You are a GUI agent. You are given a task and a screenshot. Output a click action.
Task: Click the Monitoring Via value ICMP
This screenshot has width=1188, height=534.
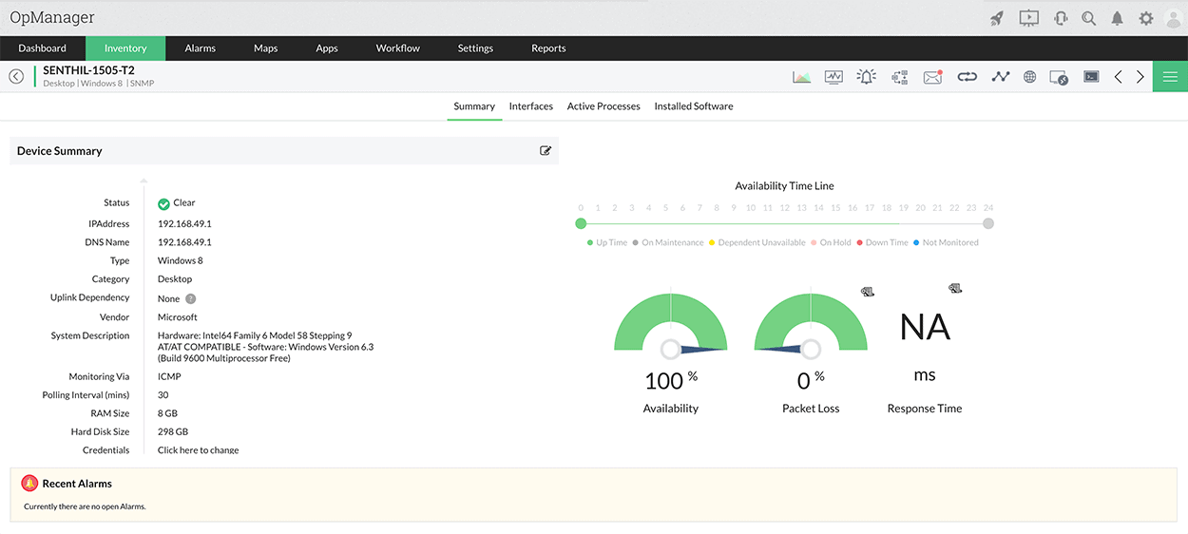click(x=169, y=376)
